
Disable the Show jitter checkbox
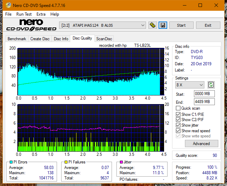click(178, 125)
